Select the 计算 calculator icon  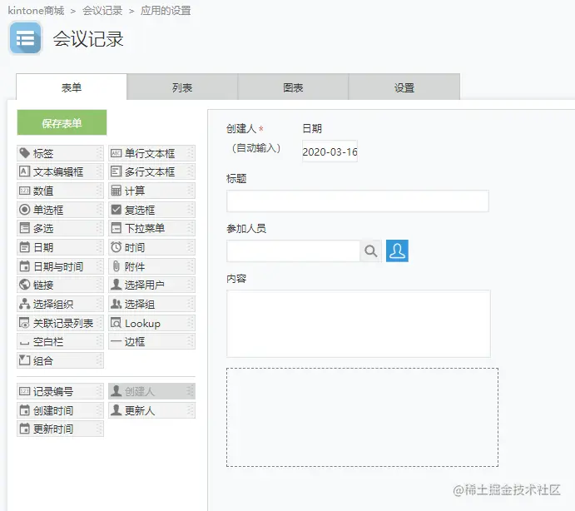tap(116, 191)
